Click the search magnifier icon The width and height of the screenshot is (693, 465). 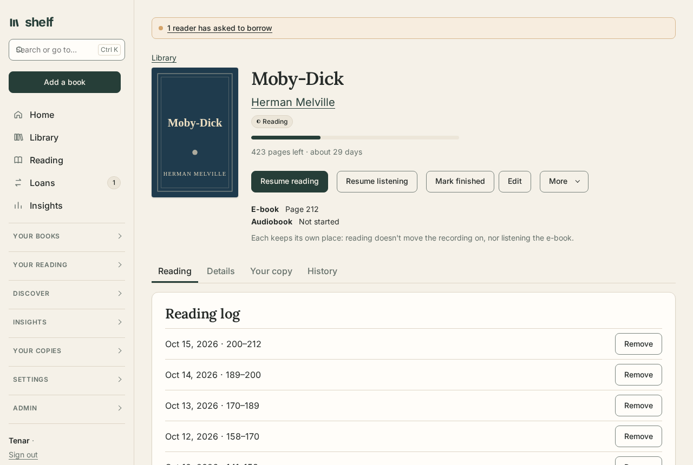[x=19, y=50]
